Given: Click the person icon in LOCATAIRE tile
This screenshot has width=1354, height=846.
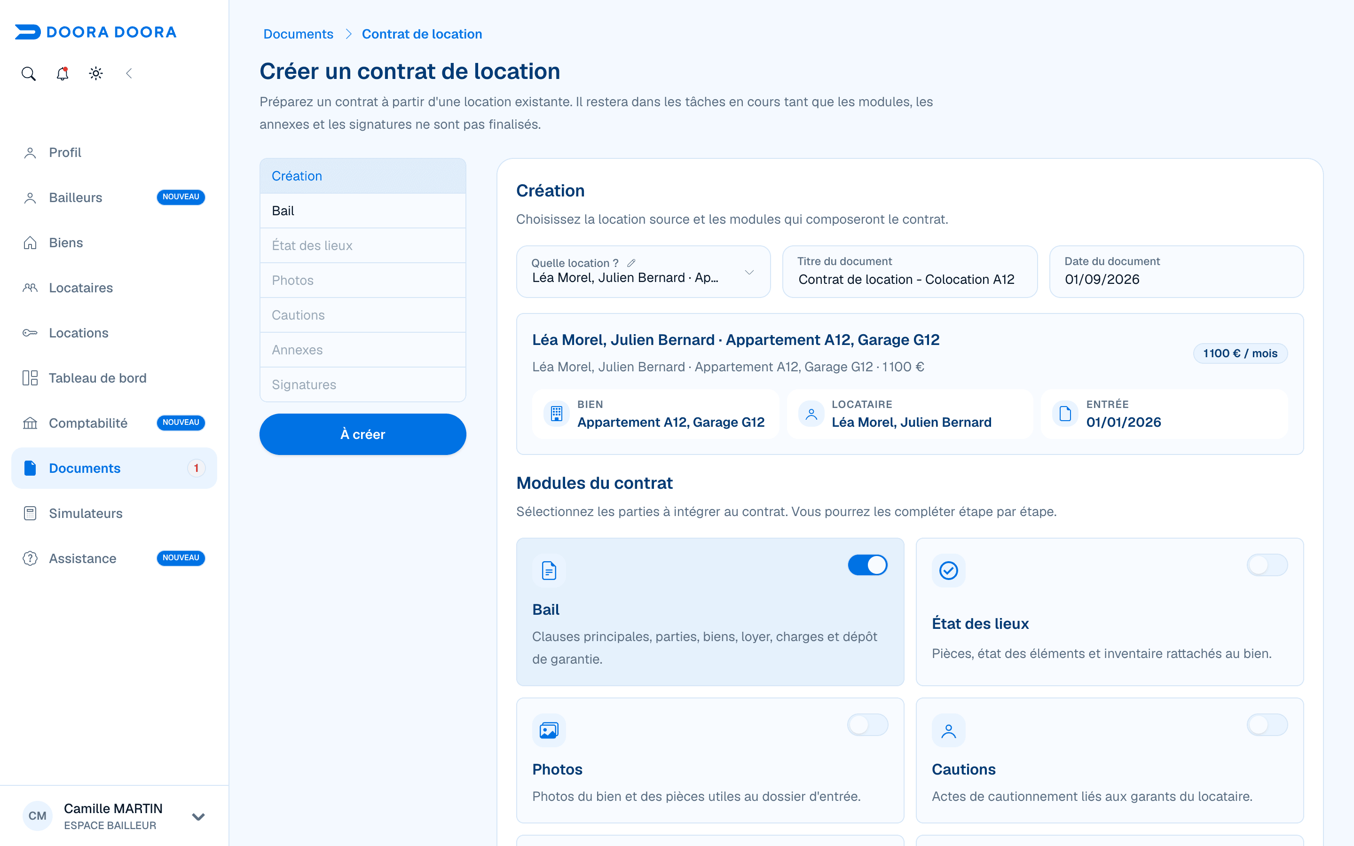Looking at the screenshot, I should click(811, 414).
